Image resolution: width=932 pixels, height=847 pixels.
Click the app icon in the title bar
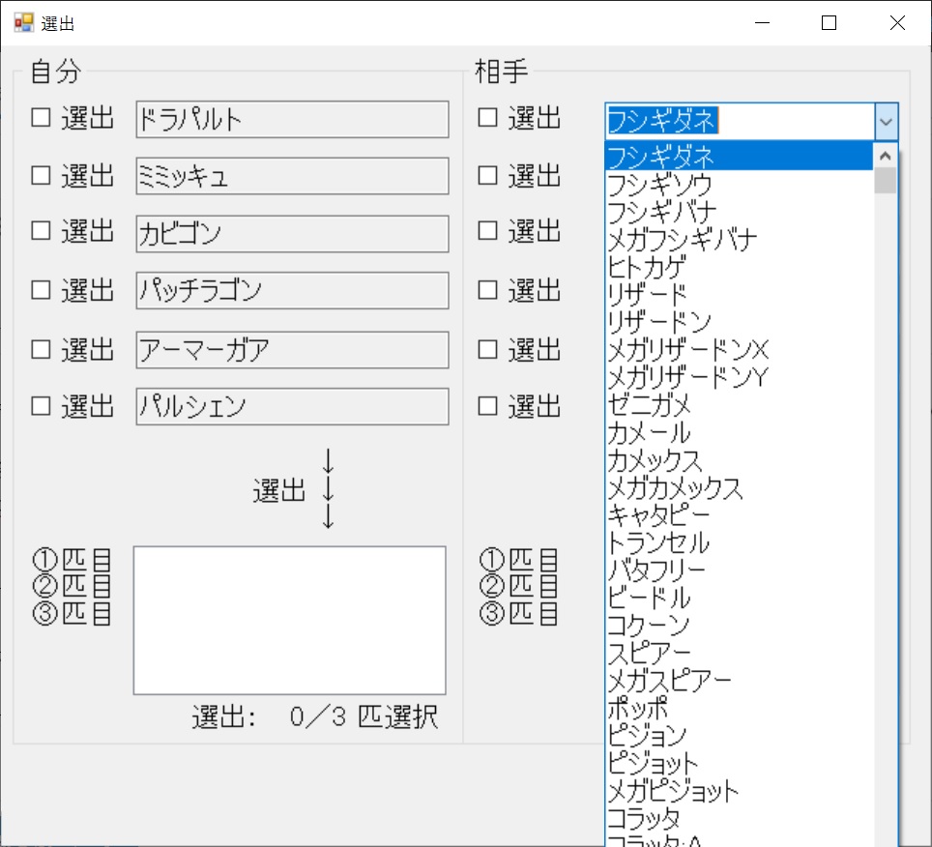point(24,22)
